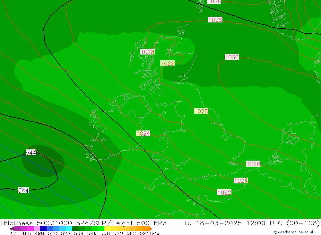
Task: Click the 1030 isobar pressure label
Action: pyautogui.click(x=232, y=57)
